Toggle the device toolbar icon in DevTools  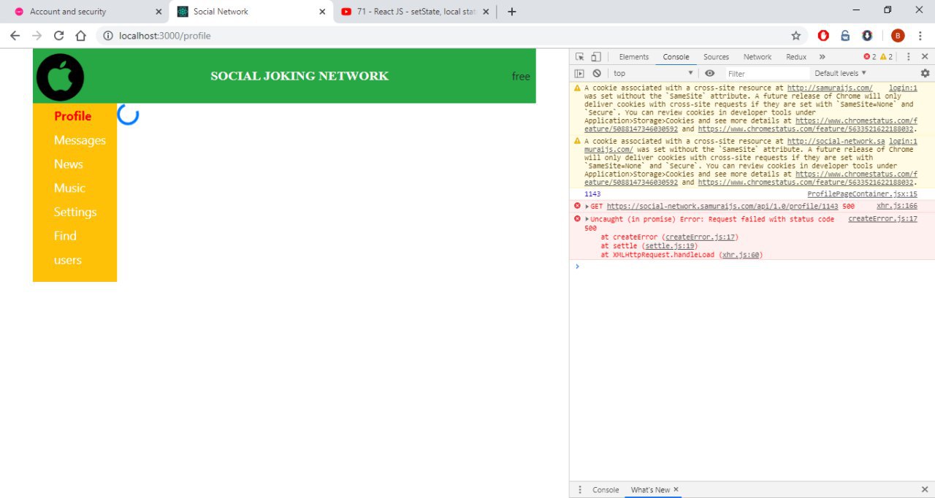tap(596, 57)
